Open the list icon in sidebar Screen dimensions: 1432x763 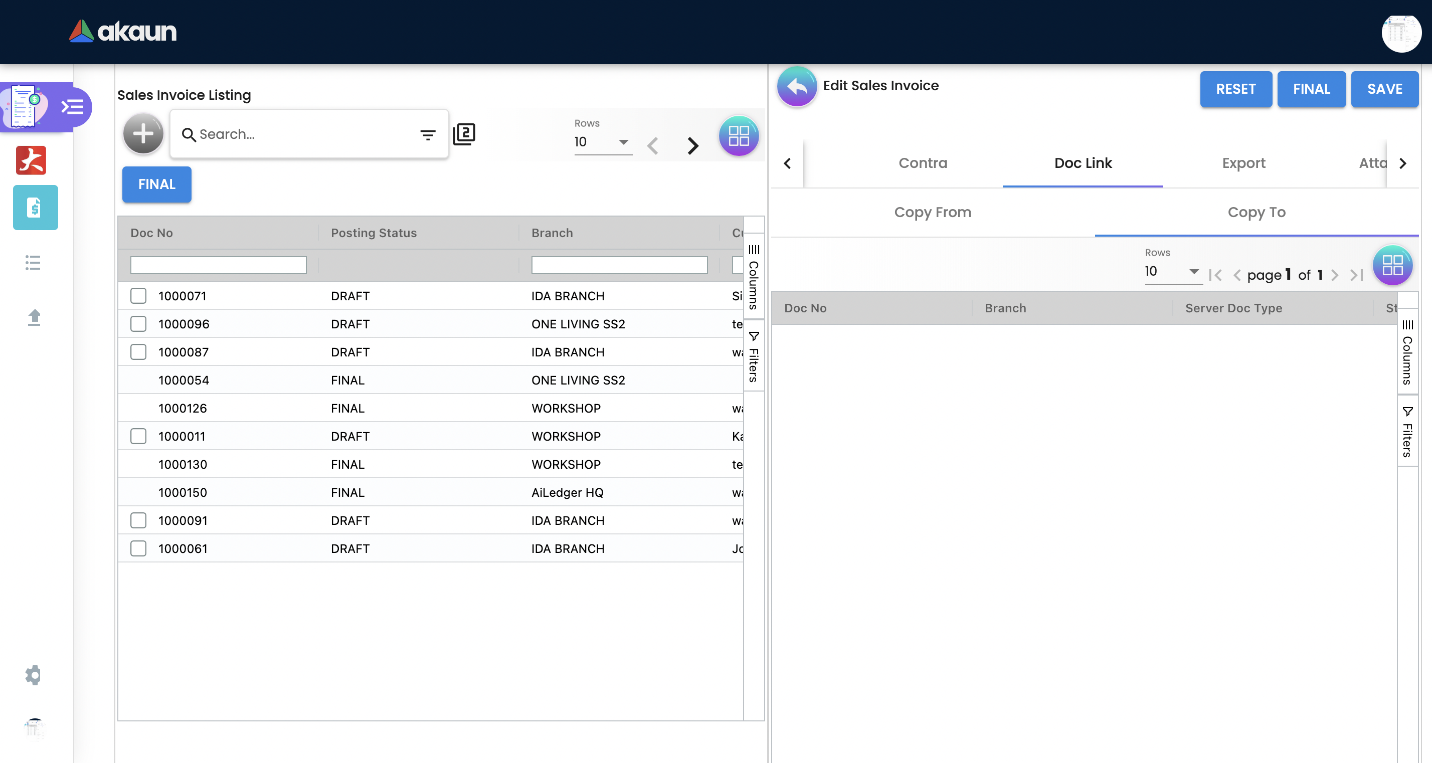point(34,262)
